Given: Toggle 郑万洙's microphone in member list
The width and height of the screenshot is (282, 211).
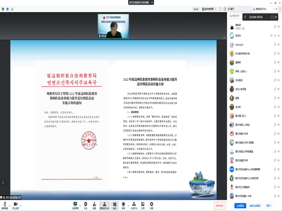Looking at the screenshot, I should click(275, 35).
